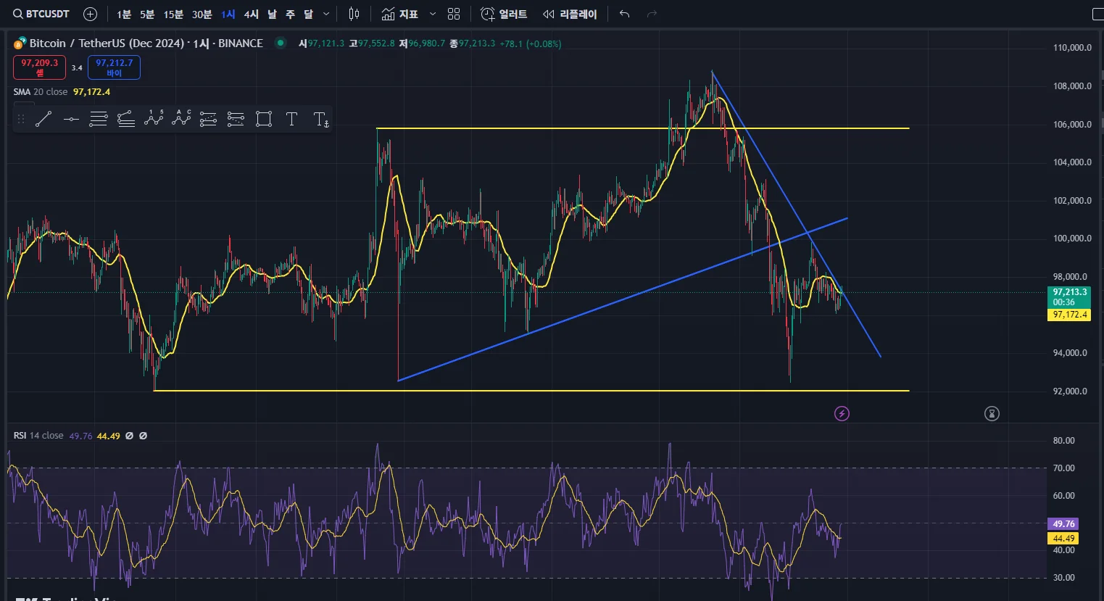Redo the last chart action
This screenshot has width=1104, height=601.
click(x=652, y=14)
